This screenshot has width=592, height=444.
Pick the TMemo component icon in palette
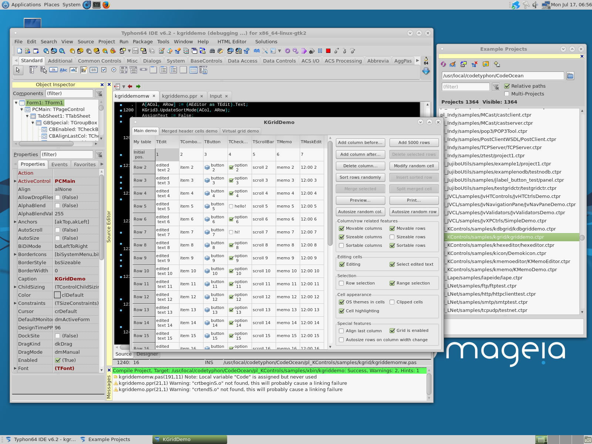pyautogui.click(x=84, y=70)
